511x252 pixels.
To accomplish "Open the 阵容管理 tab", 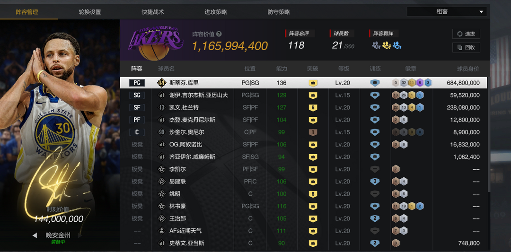I will point(27,12).
